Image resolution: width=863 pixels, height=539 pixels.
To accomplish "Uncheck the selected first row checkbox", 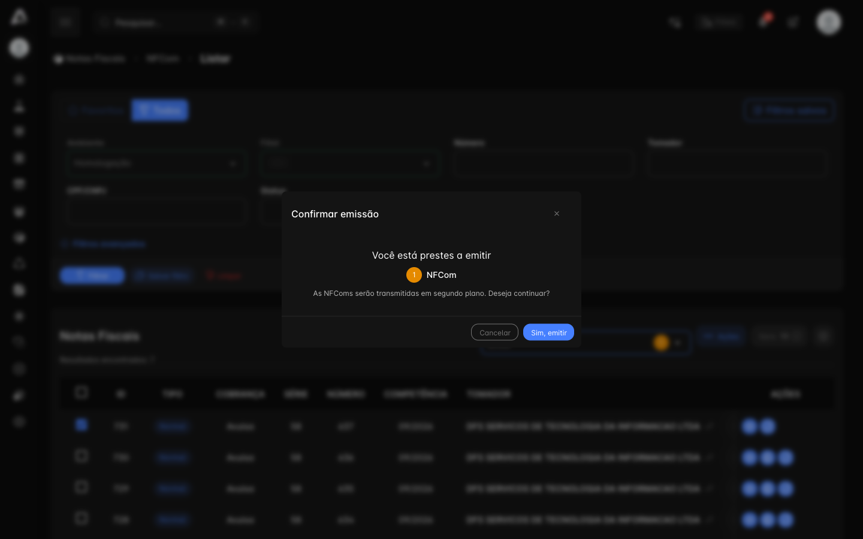I will pyautogui.click(x=82, y=425).
